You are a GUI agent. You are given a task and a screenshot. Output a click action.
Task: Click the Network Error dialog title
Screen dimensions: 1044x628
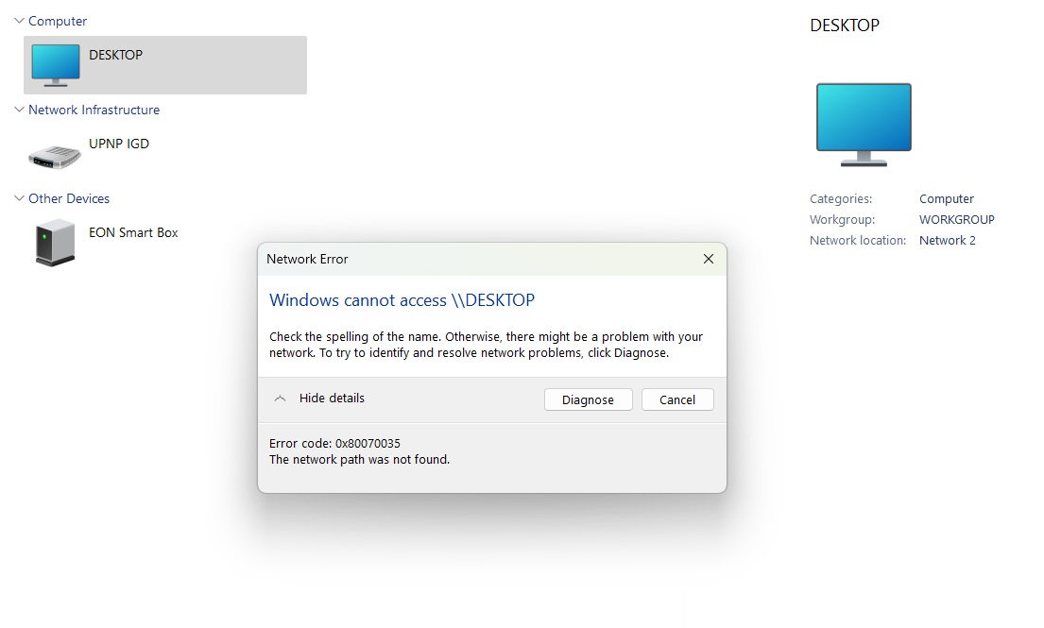pos(307,259)
